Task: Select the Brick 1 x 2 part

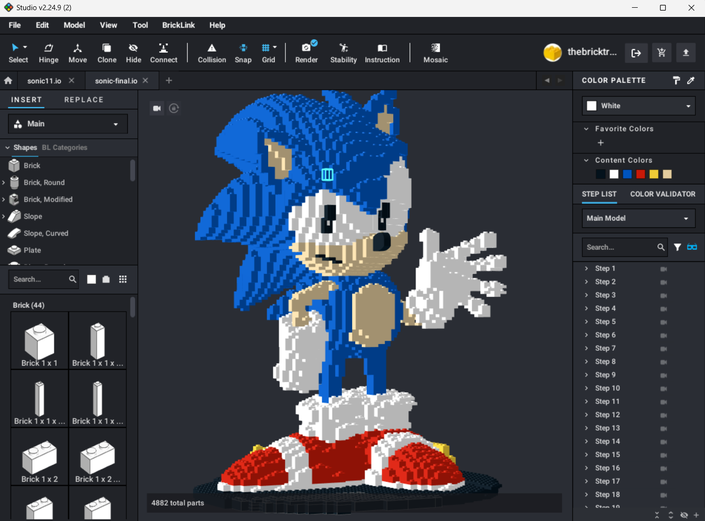Action: [x=40, y=457]
